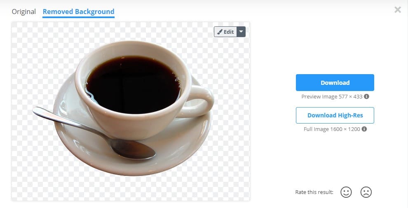Click the Preview Image 577 × 433 text
The width and height of the screenshot is (408, 208).
click(x=332, y=96)
